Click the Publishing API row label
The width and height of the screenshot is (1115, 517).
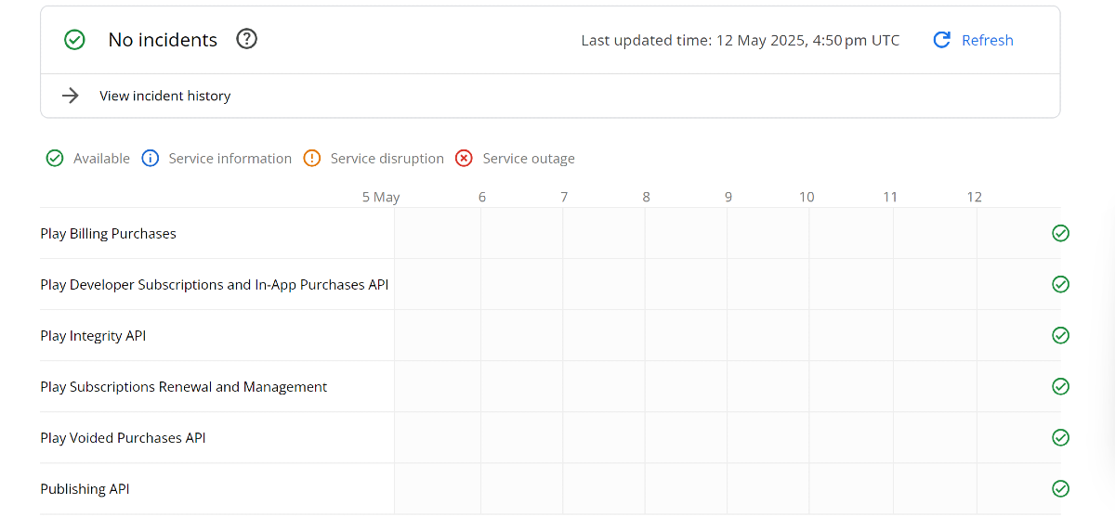pyautogui.click(x=85, y=489)
